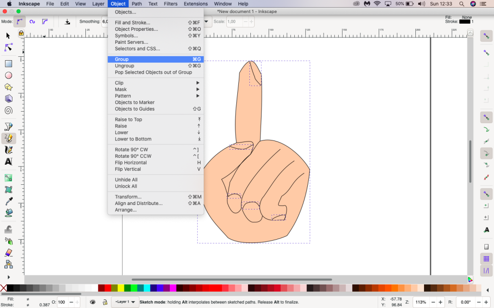
Task: Click the no-color X swatch
Action: 3,288
